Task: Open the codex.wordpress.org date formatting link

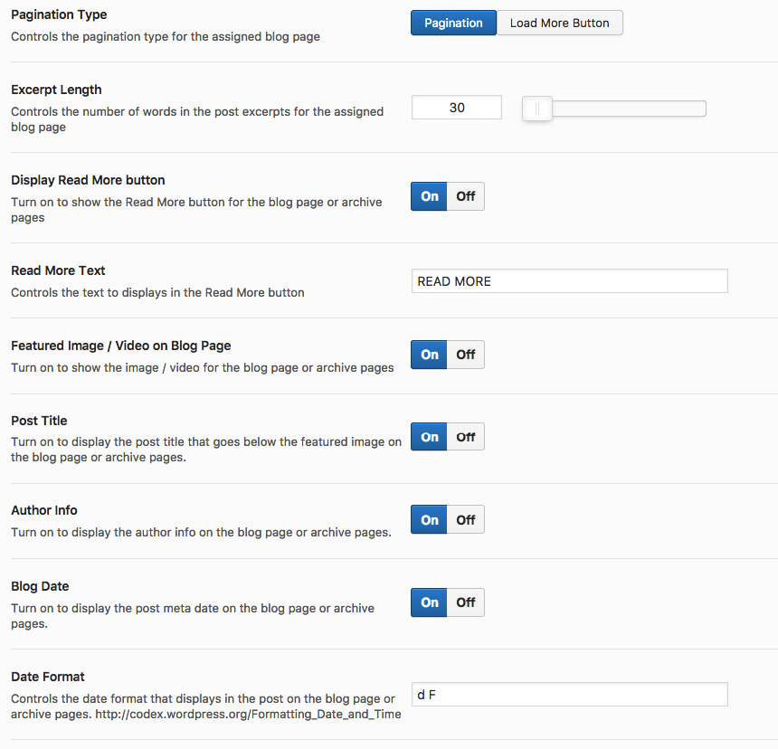Action: point(248,715)
